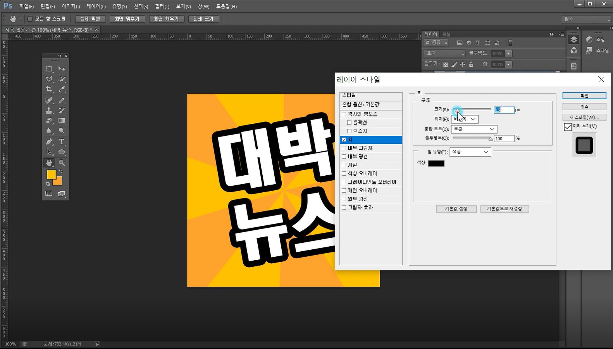Select the Dodge tool
613x349 pixels.
click(62, 131)
